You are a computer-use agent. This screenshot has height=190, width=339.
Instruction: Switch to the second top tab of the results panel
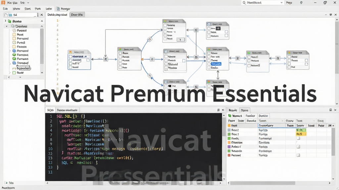pyautogui.click(x=245, y=110)
